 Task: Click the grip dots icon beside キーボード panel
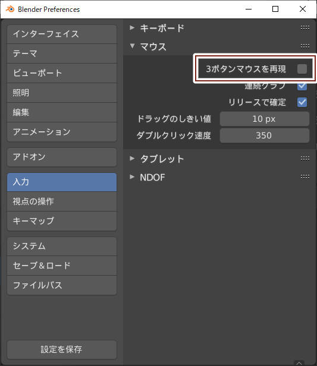[x=305, y=28]
